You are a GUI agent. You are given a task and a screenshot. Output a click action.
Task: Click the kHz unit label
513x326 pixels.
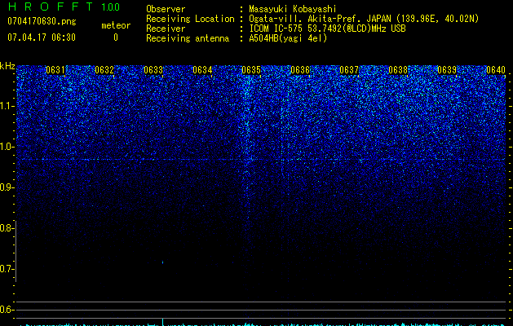7,66
